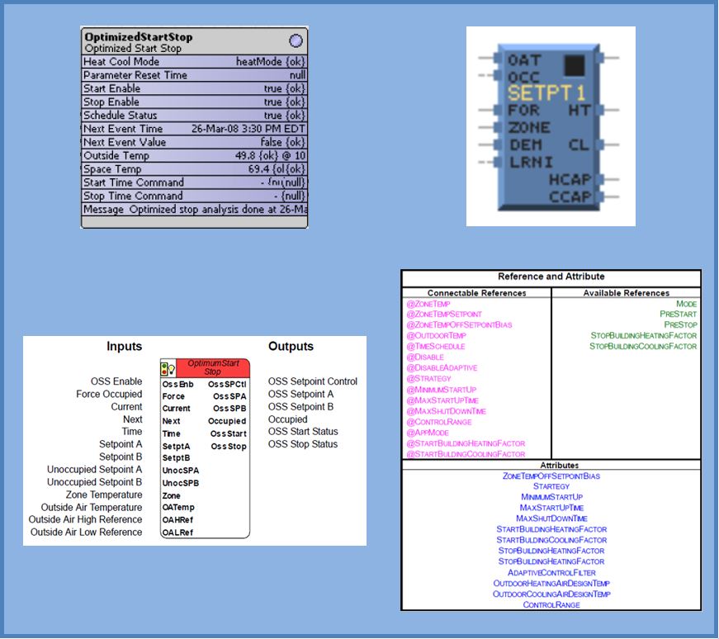This screenshot has height=639, width=719.
Task: Click the OAT input pin connector
Action: click(496, 59)
